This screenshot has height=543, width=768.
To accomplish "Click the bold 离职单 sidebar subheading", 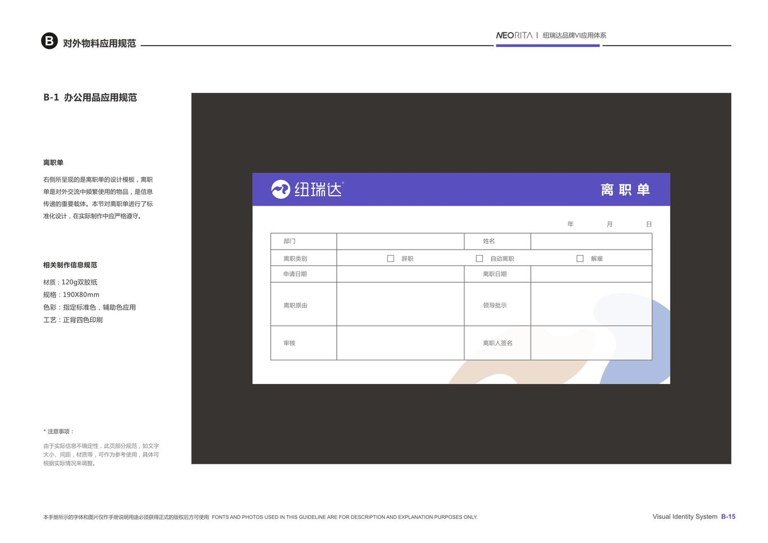I will tap(53, 162).
